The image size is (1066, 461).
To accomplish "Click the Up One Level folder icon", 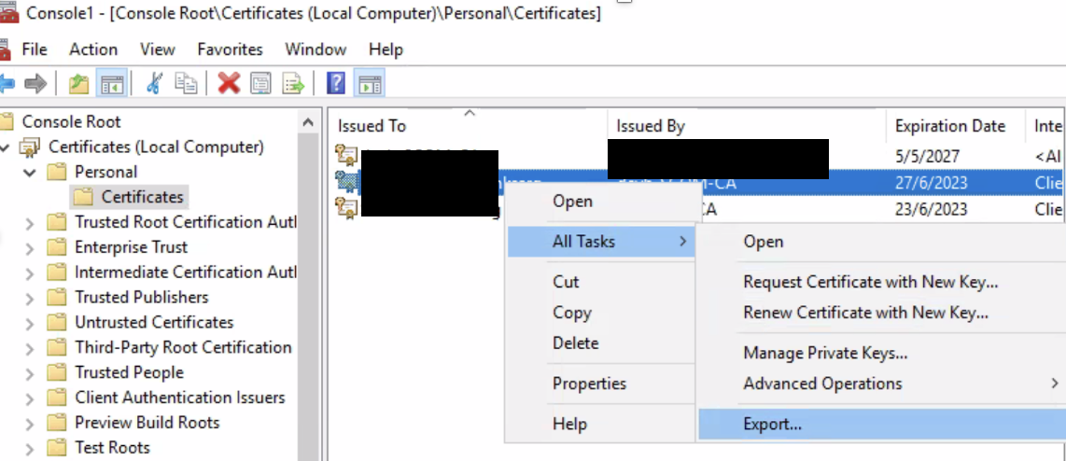I will [79, 84].
